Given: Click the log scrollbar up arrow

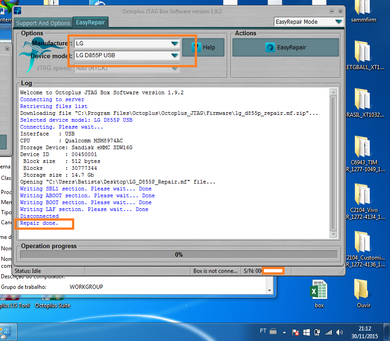Looking at the screenshot, I should click(333, 92).
